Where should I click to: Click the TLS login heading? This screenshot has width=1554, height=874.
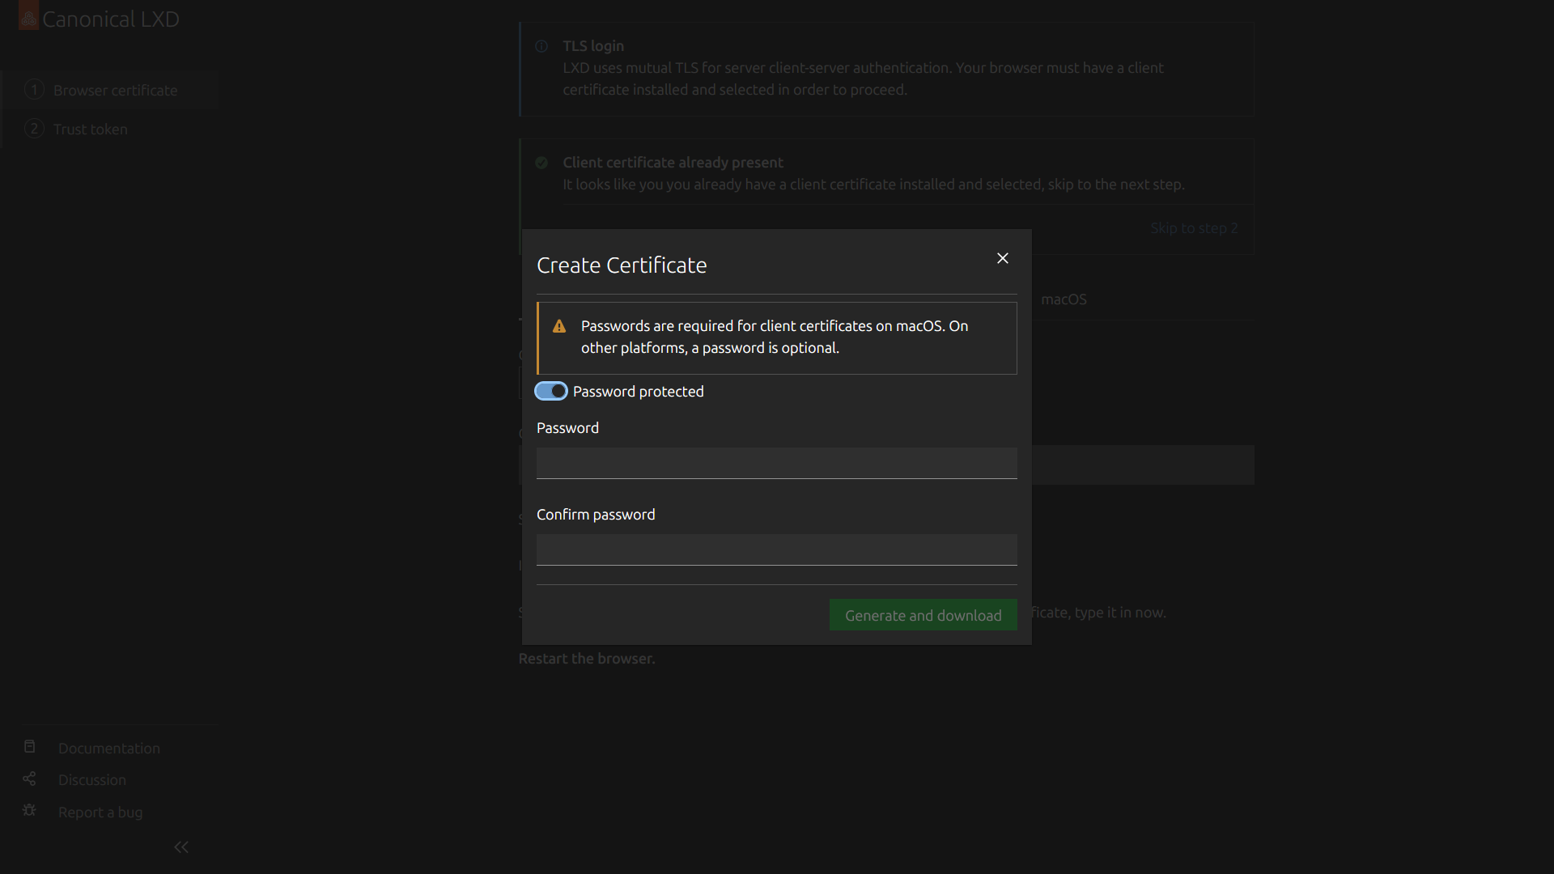coord(593,46)
